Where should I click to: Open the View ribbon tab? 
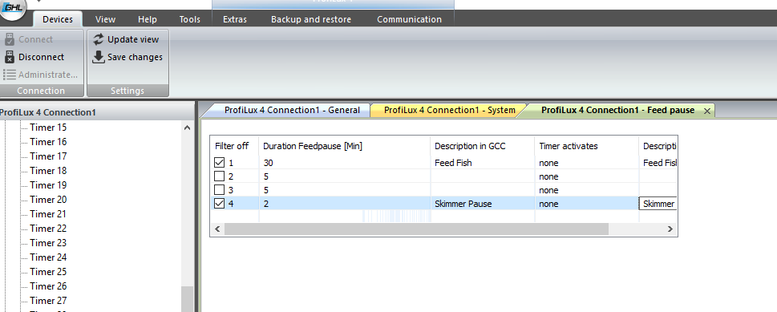click(106, 19)
